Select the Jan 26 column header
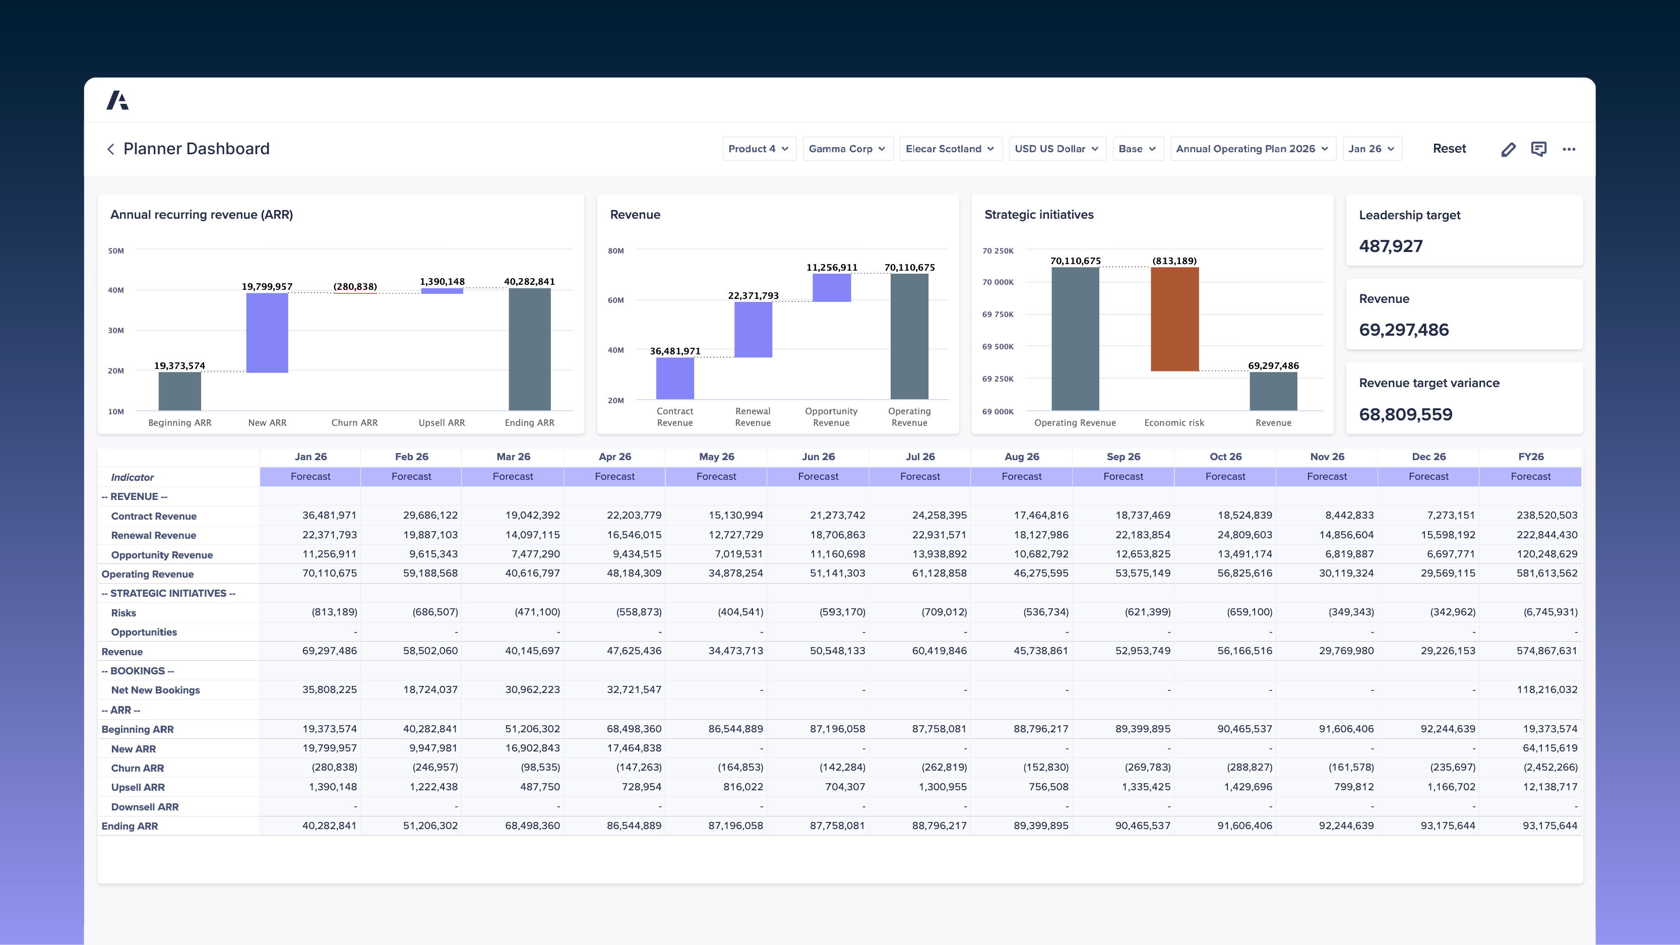The width and height of the screenshot is (1680, 945). coord(310,457)
